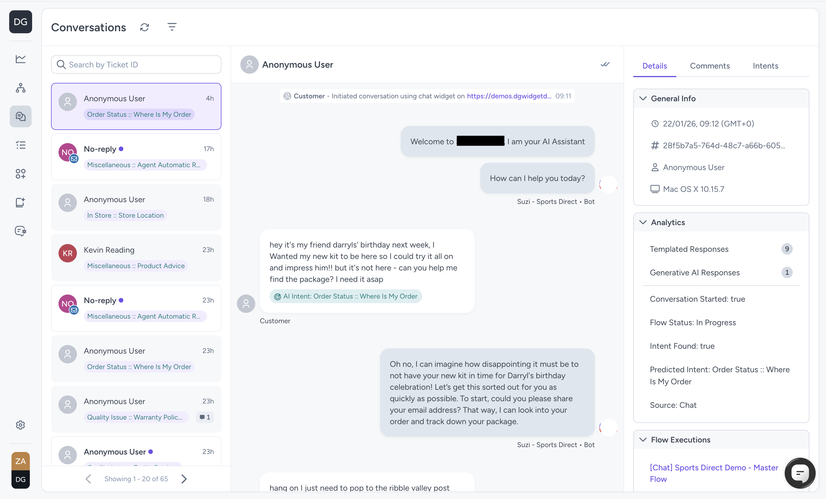Collapse the Analytics section
This screenshot has height=499, width=826.
[643, 223]
